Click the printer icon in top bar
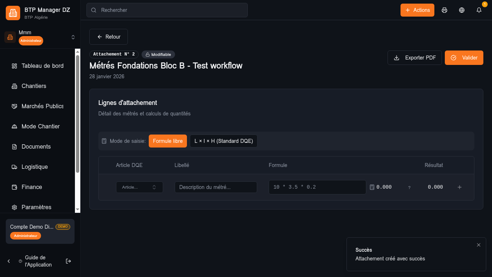The height and width of the screenshot is (277, 492). [x=444, y=10]
